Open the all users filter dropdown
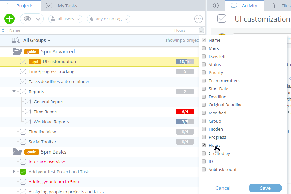 (65, 19)
